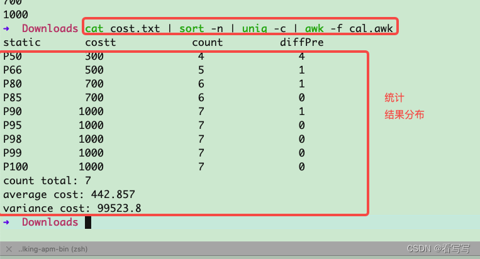Viewport: 480px width, 259px height.
Task: Click count value 7 in P100 row
Action: coord(201,167)
